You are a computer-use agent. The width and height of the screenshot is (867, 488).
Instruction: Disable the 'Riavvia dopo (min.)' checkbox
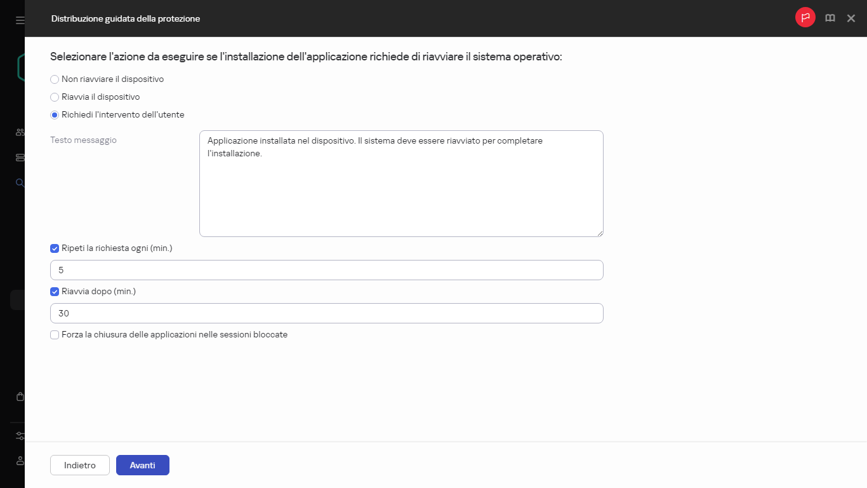[55, 292]
